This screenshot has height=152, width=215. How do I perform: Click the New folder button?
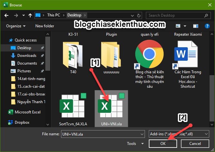pyautogui.click(x=44, y=26)
